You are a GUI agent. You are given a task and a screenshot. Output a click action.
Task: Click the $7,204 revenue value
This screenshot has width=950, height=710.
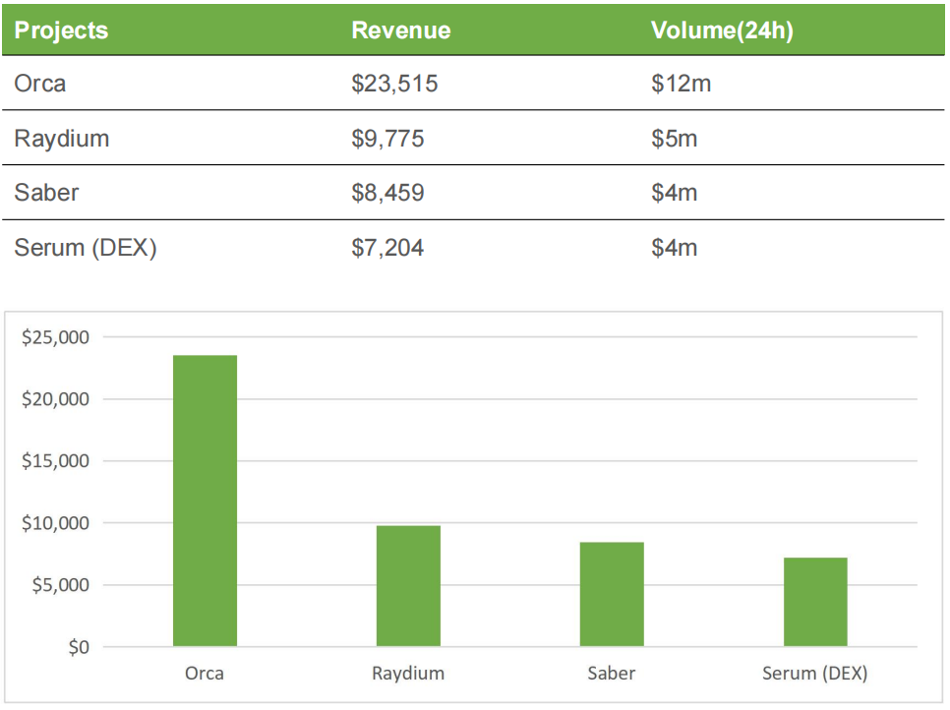387,248
